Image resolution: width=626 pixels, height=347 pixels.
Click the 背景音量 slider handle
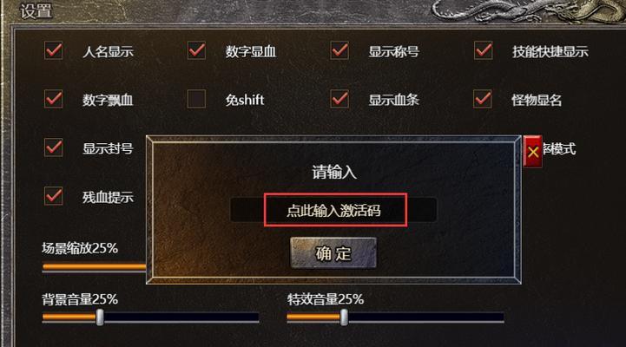[x=100, y=318]
